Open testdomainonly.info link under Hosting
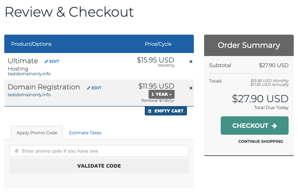The height and width of the screenshot is (192, 298). pyautogui.click(x=29, y=74)
